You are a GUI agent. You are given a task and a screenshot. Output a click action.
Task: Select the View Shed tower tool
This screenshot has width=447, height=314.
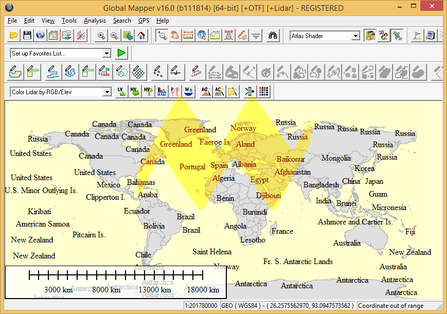pyautogui.click(x=228, y=36)
